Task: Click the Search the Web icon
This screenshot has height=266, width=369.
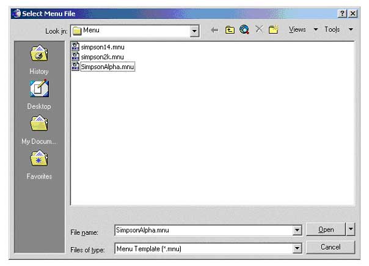Action: 244,29
